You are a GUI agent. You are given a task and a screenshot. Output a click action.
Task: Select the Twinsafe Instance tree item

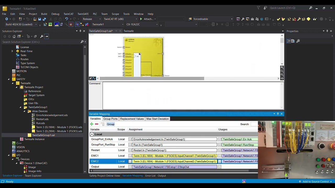click(34, 139)
